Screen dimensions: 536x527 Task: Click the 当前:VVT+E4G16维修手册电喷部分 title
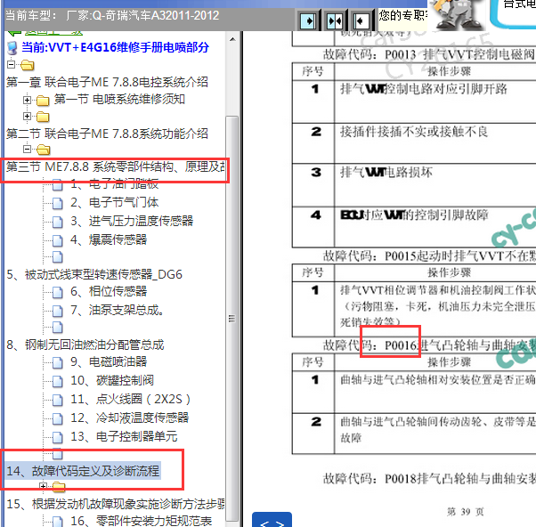pos(115,47)
